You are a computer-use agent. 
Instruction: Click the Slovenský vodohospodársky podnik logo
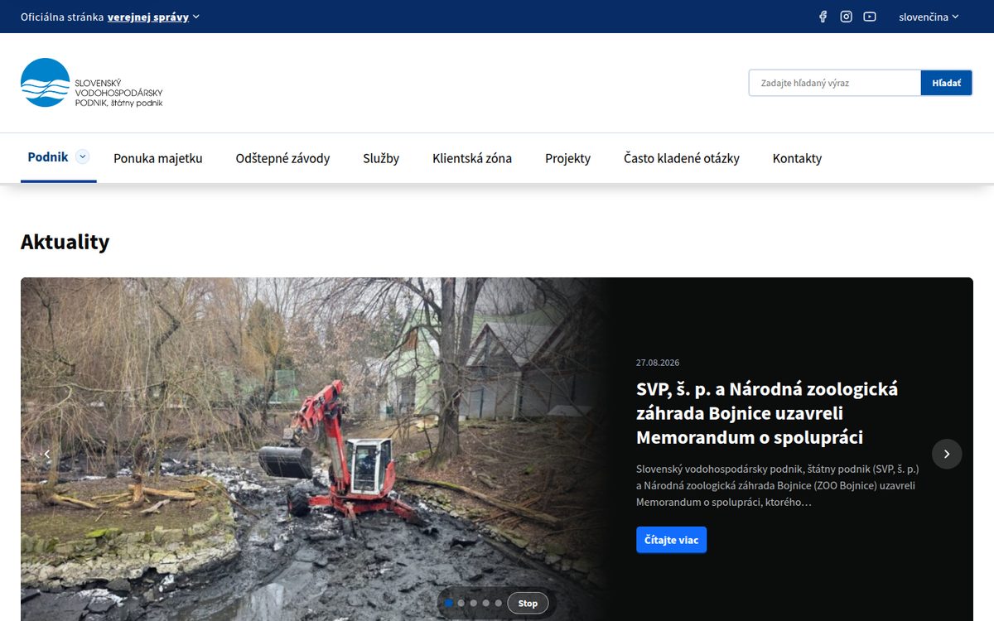pyautogui.click(x=92, y=83)
